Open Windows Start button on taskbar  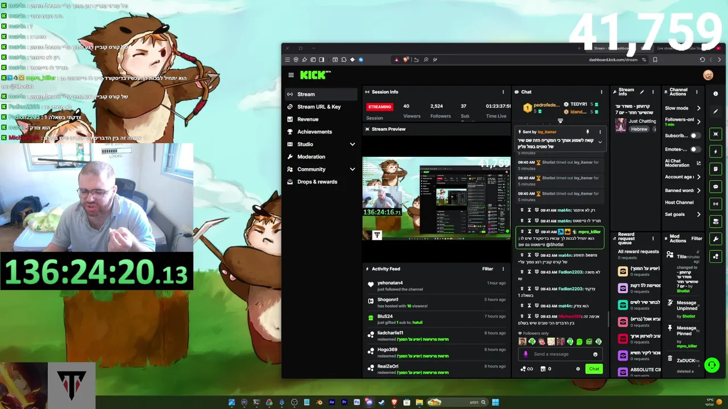(x=495, y=402)
